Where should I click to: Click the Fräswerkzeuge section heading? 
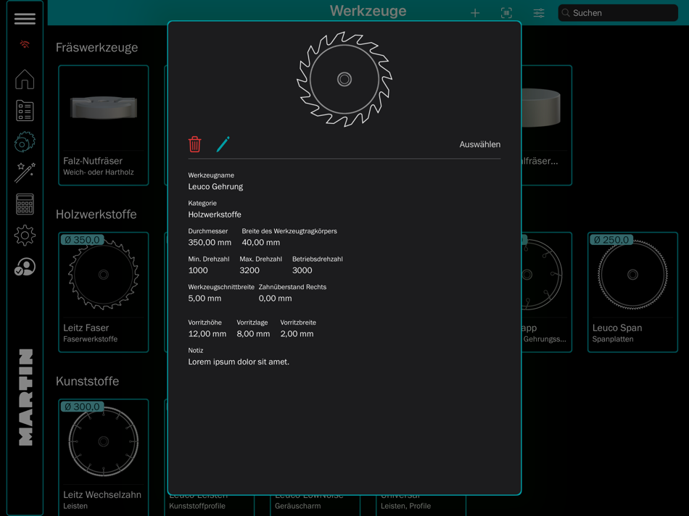[96, 47]
